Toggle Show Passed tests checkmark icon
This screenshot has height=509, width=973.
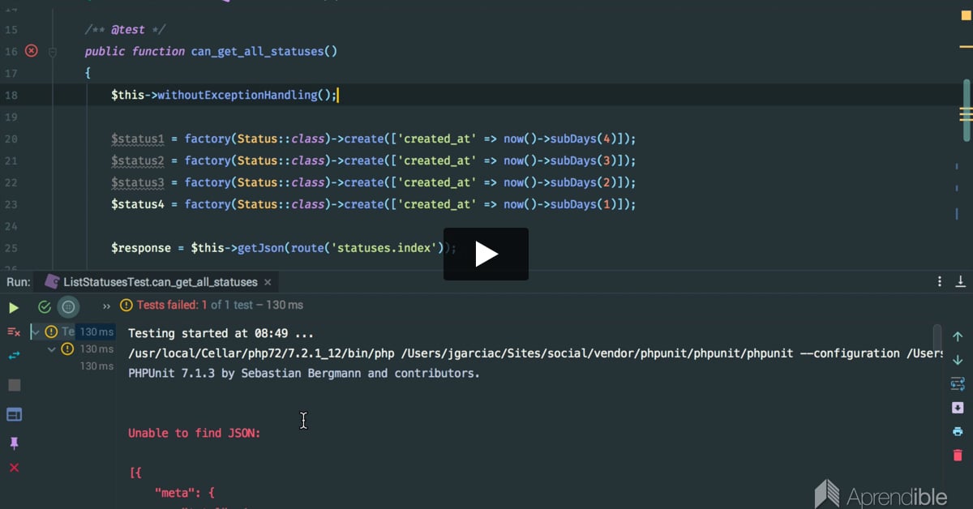pyautogui.click(x=45, y=307)
